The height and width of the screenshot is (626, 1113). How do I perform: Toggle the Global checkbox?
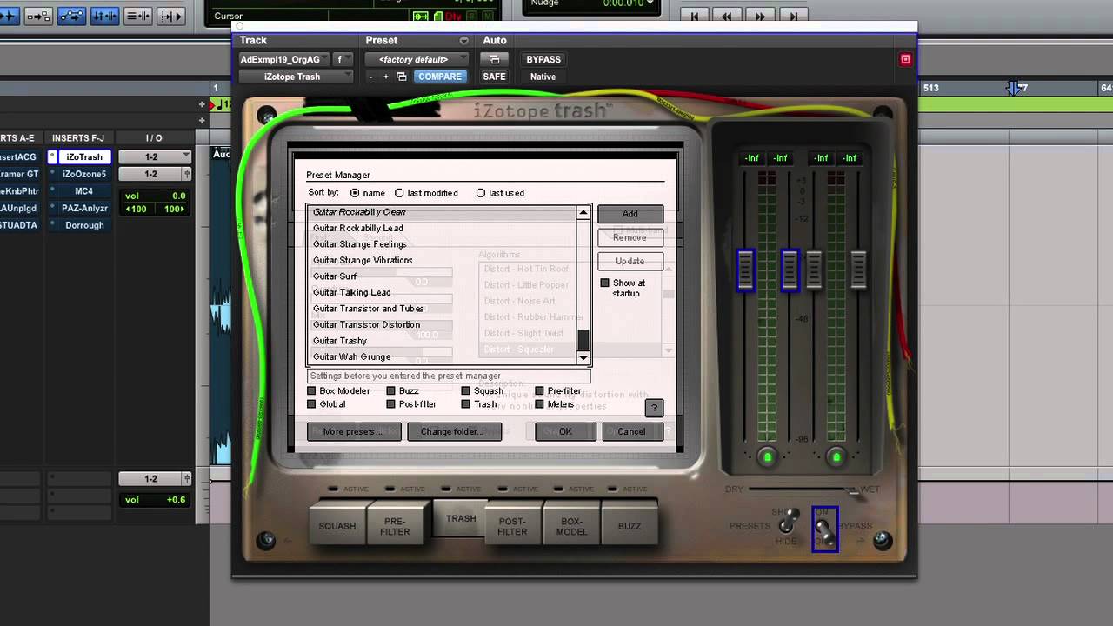coord(311,404)
